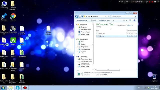160x90 pixels.
Task: Select Новая папка (5) desktop folder
Action: pos(4,79)
